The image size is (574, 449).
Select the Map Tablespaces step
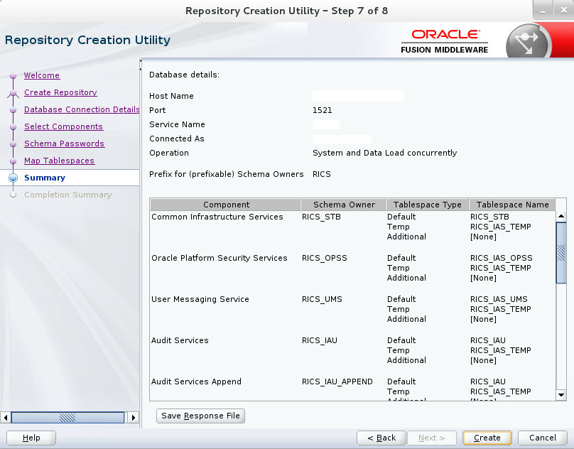pyautogui.click(x=60, y=161)
